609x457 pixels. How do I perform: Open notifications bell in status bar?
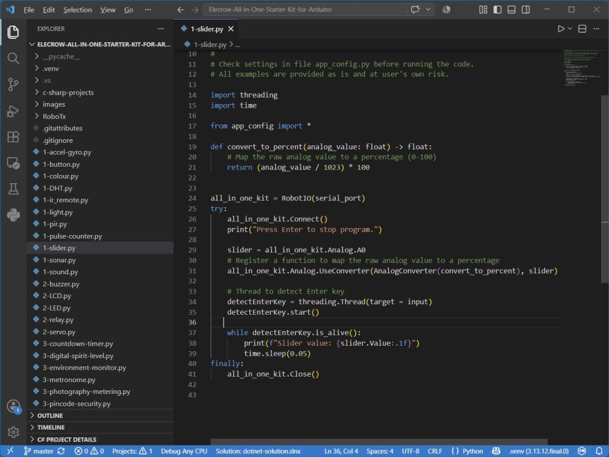599,451
